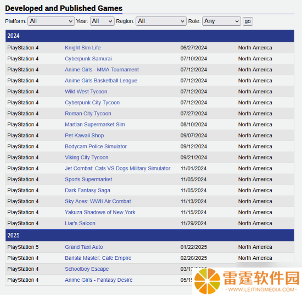Image resolution: width=302 pixels, height=295 pixels.
Task: Expand the Region filter dropdown
Action: 161,21
